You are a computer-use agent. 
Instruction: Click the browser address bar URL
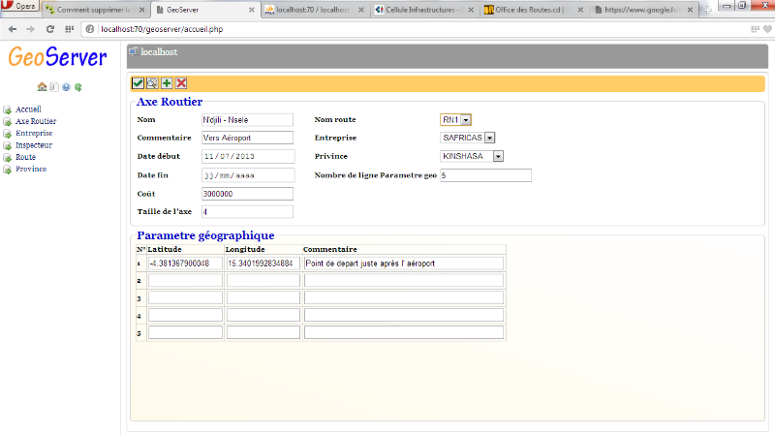[x=162, y=29]
